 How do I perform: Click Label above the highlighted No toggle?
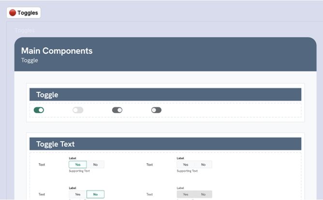pyautogui.click(x=73, y=188)
